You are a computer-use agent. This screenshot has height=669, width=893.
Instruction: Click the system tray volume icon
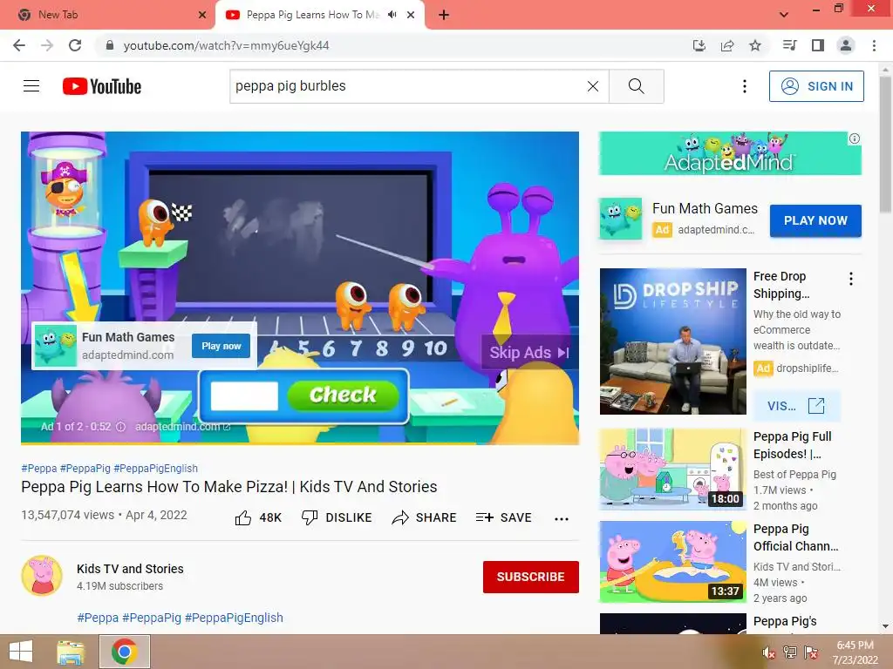click(x=769, y=653)
